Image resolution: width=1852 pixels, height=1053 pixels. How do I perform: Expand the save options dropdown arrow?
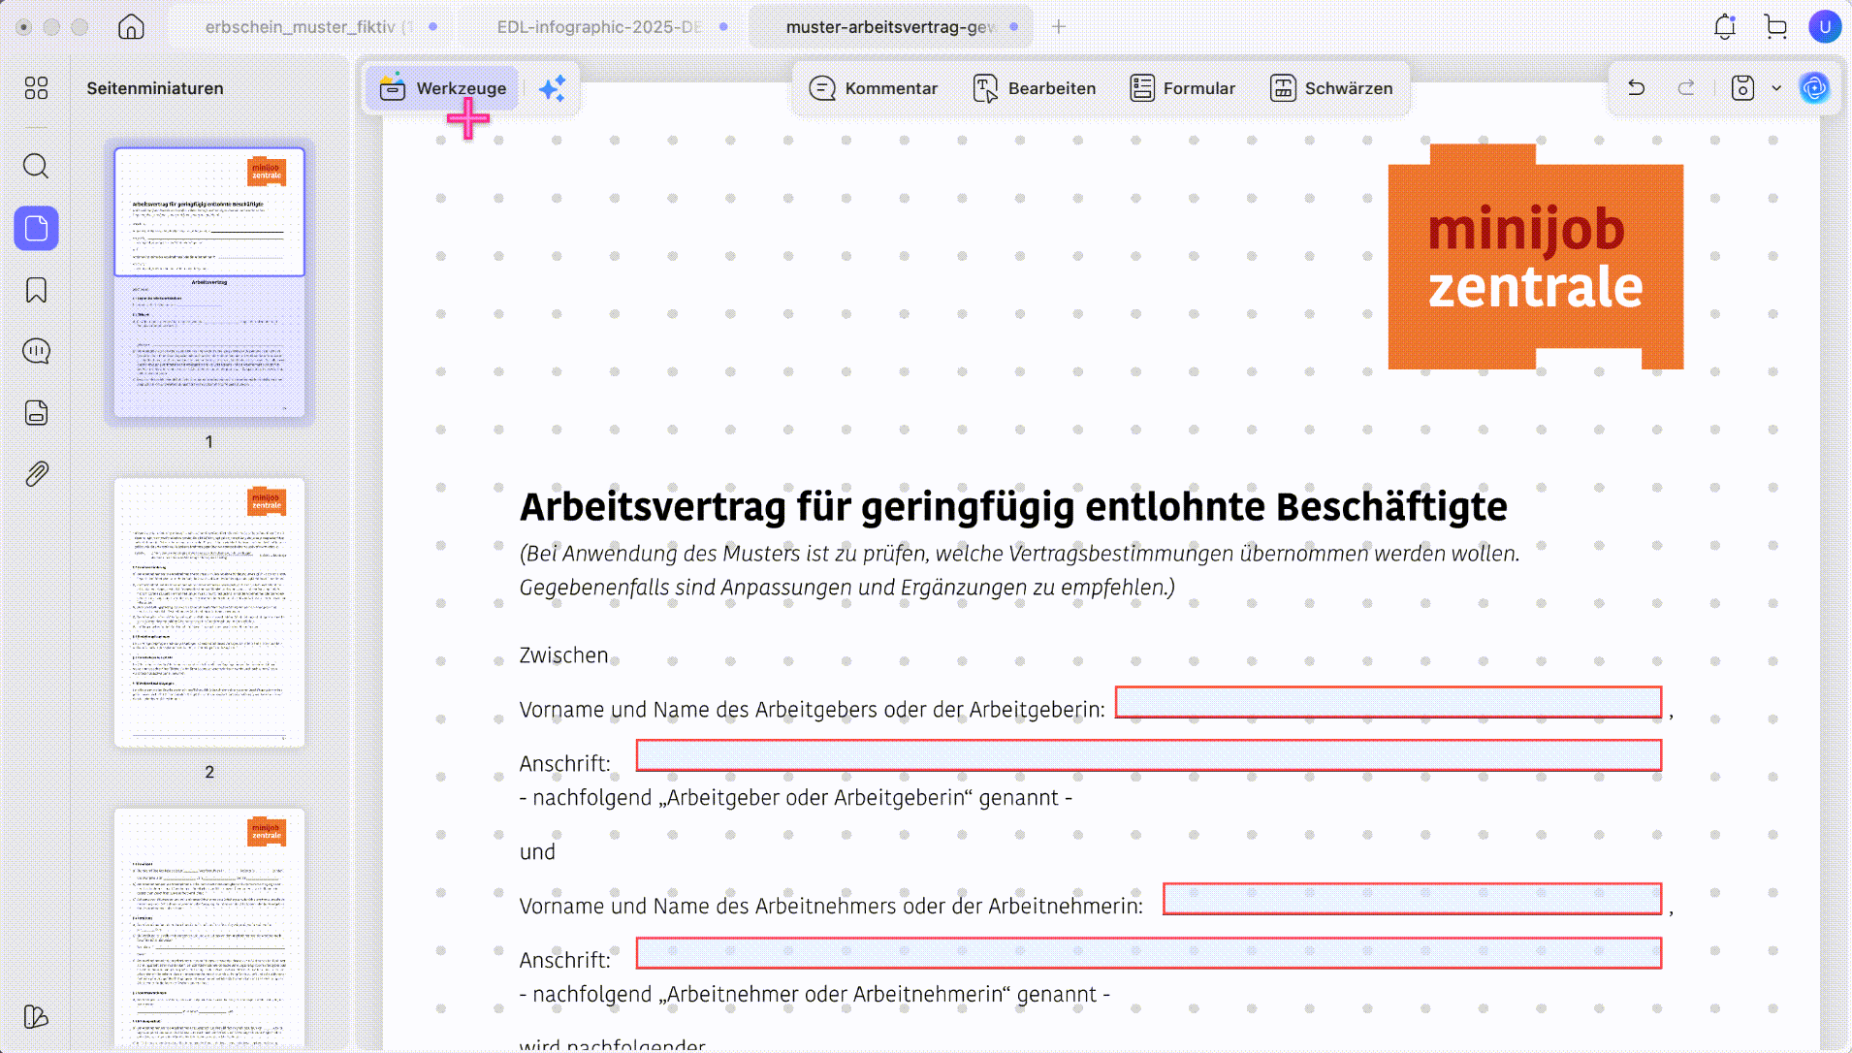(x=1776, y=88)
